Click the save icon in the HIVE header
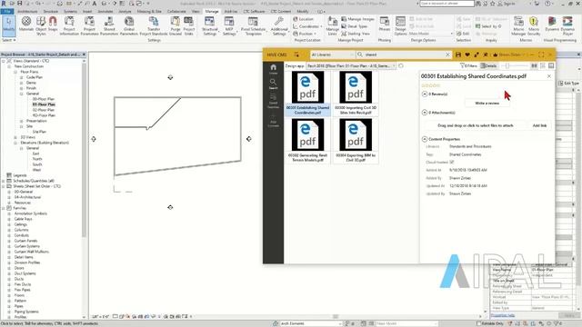The image size is (582, 327). pyautogui.click(x=458, y=54)
